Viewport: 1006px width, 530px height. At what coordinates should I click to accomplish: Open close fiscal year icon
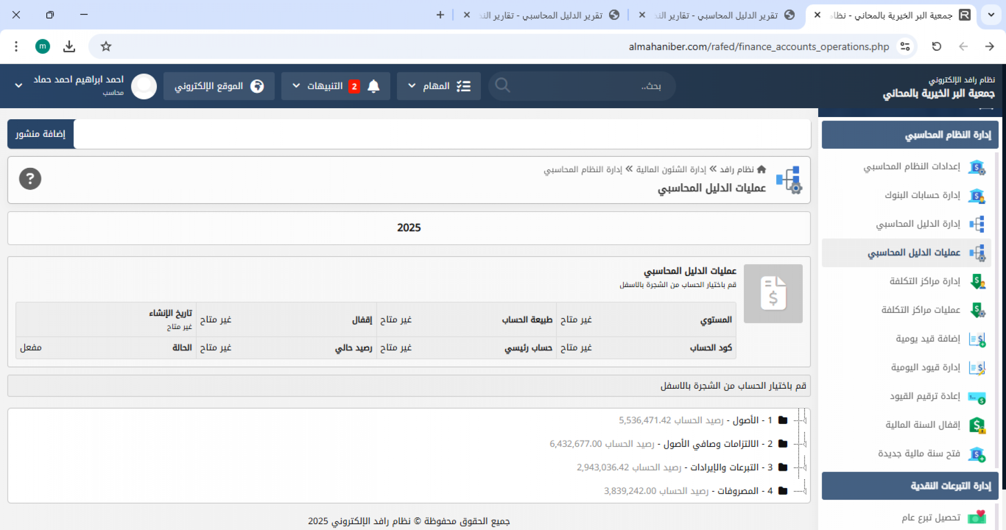point(977,425)
